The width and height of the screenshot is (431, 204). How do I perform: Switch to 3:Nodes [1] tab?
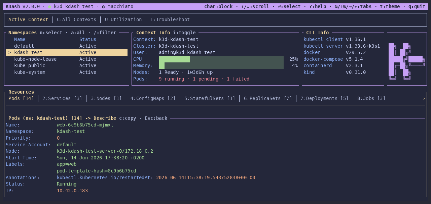106,99
